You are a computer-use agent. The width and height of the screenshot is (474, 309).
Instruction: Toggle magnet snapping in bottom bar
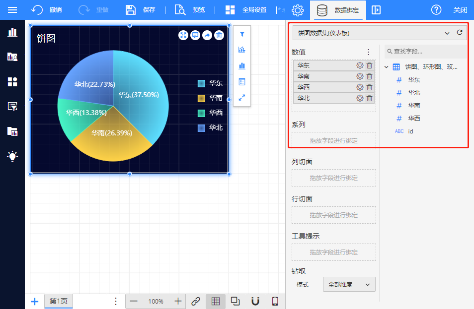pyautogui.click(x=255, y=301)
